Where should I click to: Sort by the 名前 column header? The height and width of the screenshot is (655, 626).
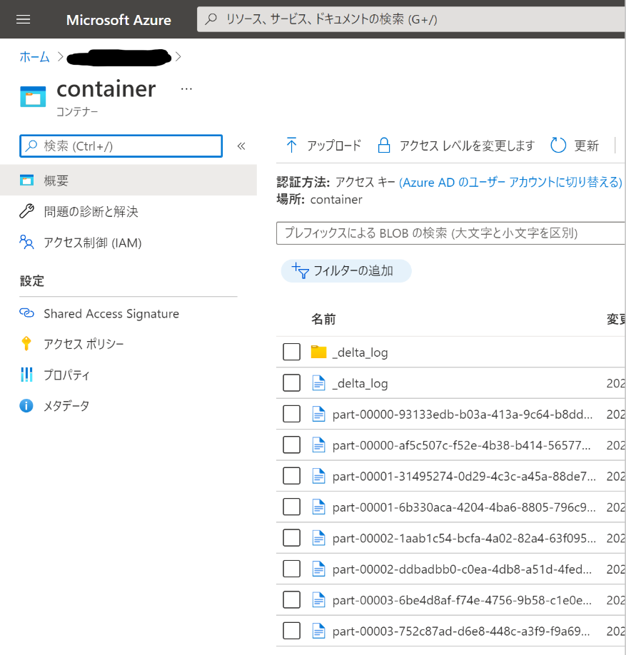(x=323, y=319)
